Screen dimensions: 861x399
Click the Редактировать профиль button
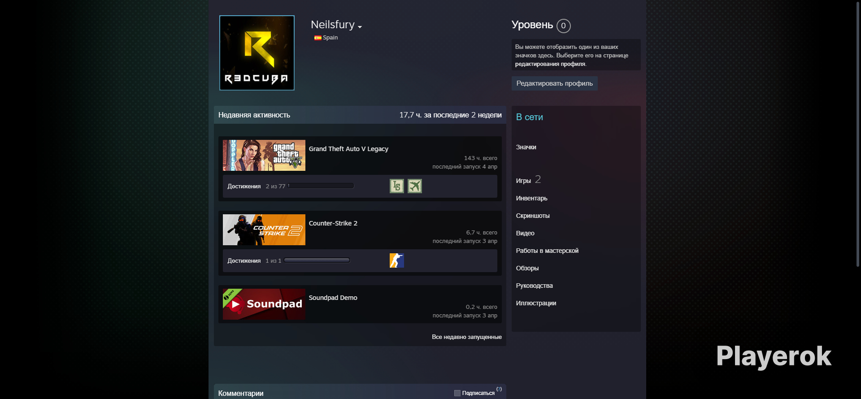pyautogui.click(x=555, y=83)
